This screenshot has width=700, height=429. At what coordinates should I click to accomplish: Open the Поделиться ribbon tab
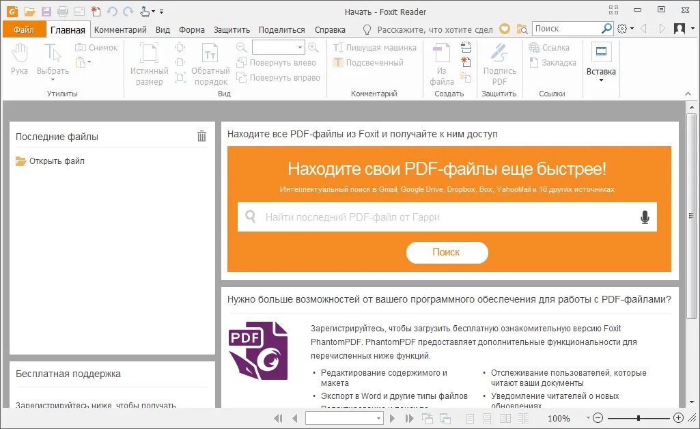pos(281,29)
